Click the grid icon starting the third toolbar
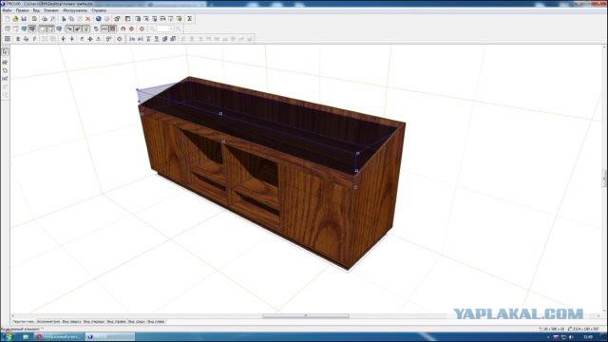This screenshot has height=342, width=608. point(8,39)
